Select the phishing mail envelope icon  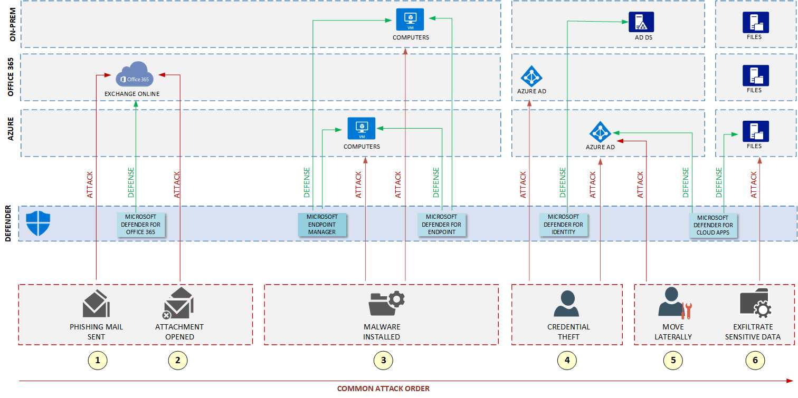pyautogui.click(x=96, y=304)
